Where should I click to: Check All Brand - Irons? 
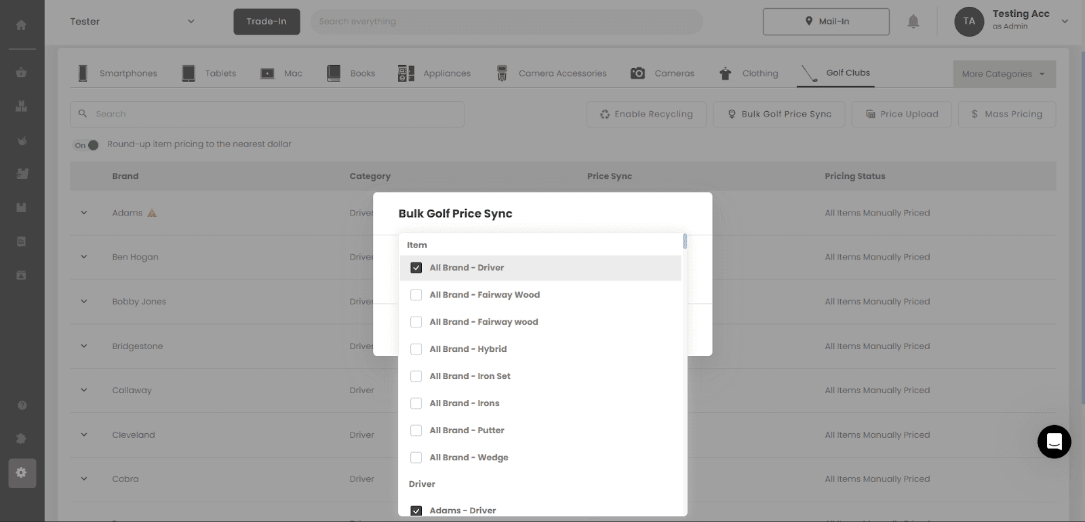(x=416, y=403)
